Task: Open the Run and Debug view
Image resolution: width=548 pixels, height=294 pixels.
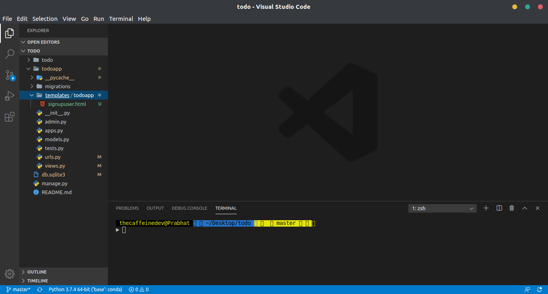Action: (x=10, y=96)
